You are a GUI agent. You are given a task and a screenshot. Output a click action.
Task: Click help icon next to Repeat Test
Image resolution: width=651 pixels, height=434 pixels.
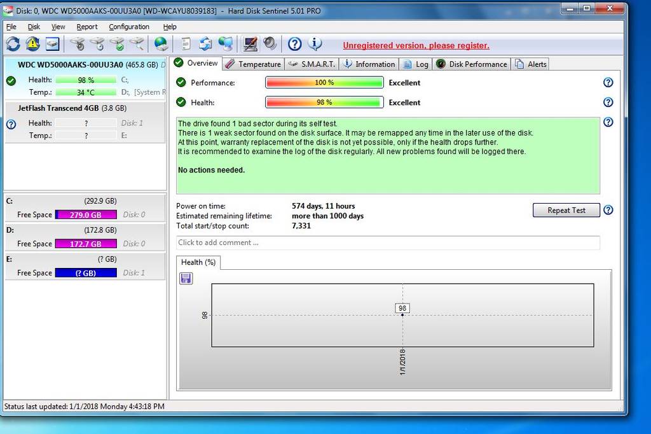click(x=608, y=210)
